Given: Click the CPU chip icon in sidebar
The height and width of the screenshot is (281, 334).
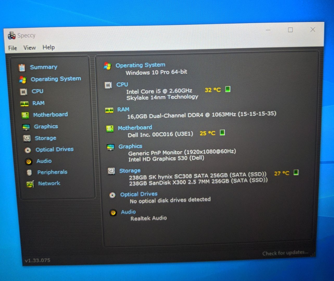Looking at the screenshot, I should point(24,92).
